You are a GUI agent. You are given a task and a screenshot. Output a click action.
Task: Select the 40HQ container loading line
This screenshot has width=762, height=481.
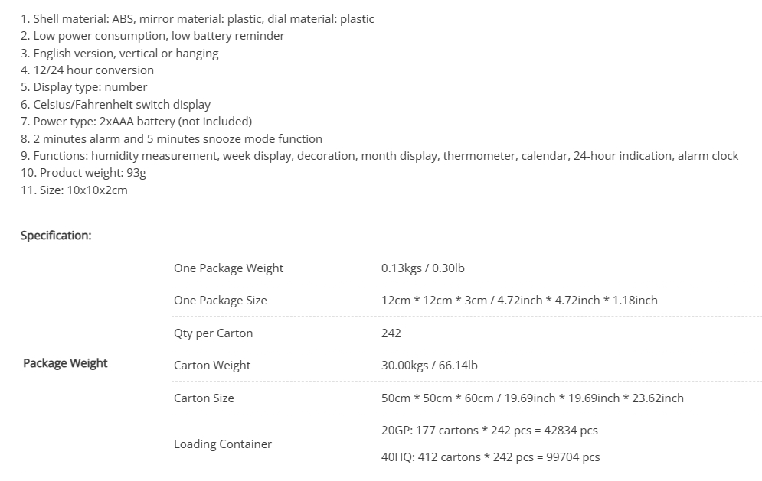tap(490, 457)
